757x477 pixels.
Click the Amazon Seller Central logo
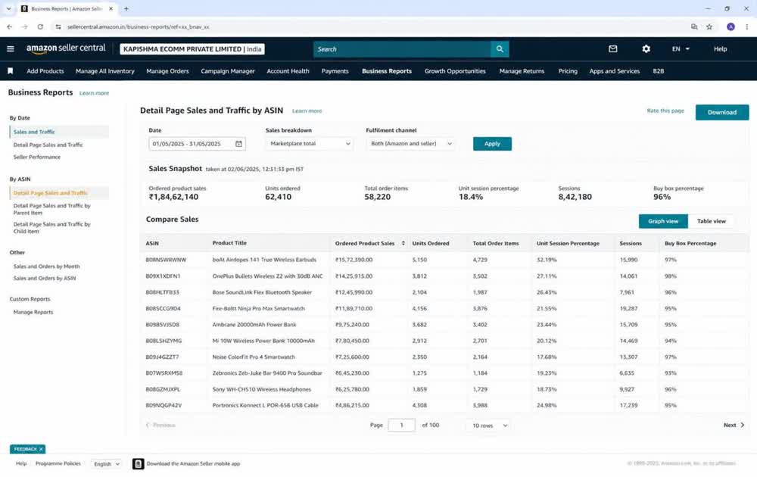[x=66, y=48]
